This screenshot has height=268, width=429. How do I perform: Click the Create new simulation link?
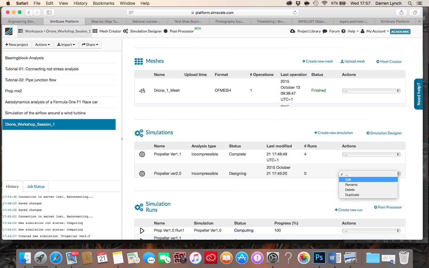pos(334,133)
